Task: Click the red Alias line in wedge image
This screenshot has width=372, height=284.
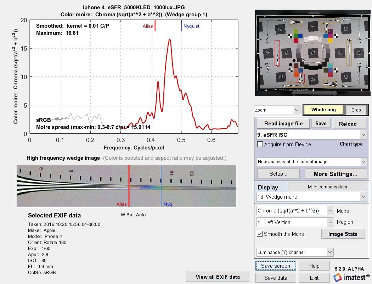Action: 129,186
